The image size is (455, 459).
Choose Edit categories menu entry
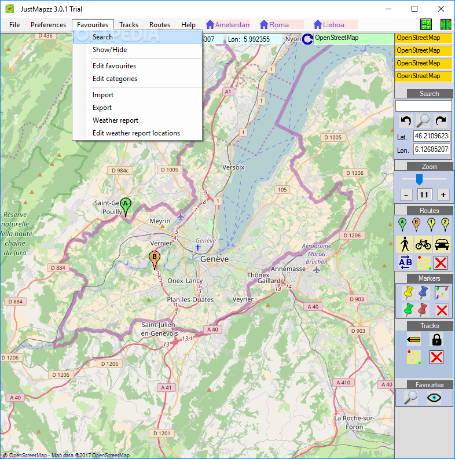click(x=137, y=79)
